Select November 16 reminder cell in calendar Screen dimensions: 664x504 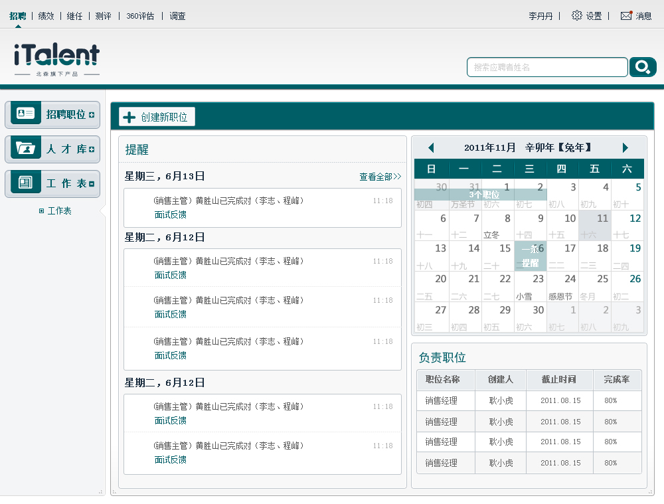530,256
